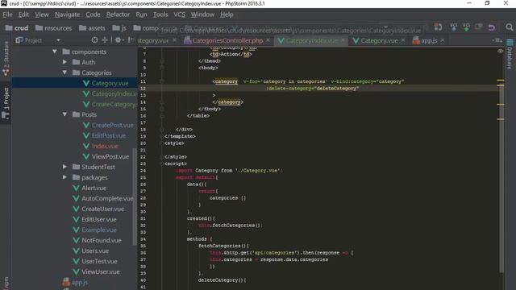Open Project view mode dropdown

click(58, 40)
